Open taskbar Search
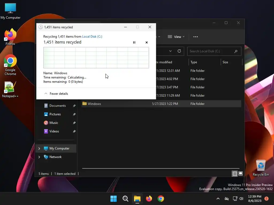 point(125,199)
